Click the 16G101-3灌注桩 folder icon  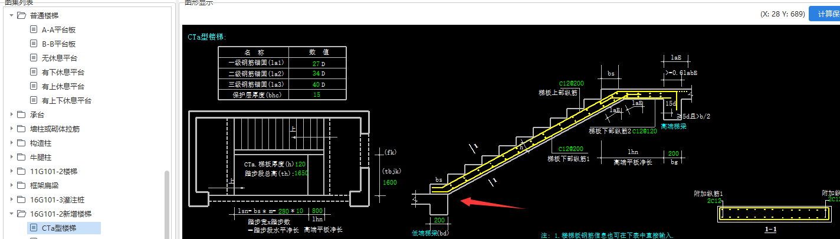(x=21, y=199)
